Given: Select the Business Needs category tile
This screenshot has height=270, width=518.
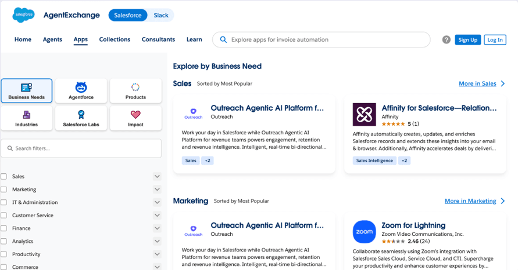Looking at the screenshot, I should point(26,90).
